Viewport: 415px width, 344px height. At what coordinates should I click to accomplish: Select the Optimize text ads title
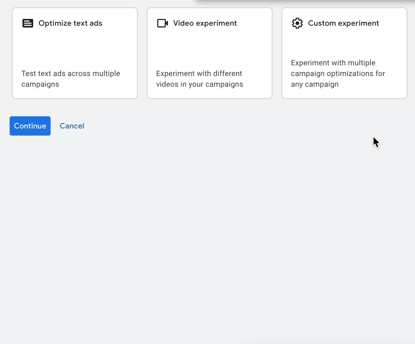pyautogui.click(x=70, y=23)
